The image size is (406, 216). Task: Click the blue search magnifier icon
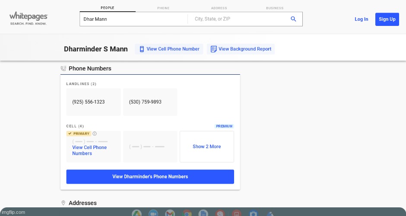coord(293,19)
